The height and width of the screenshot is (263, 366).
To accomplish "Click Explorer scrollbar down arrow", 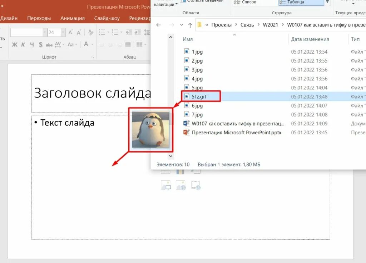I will tap(170, 156).
